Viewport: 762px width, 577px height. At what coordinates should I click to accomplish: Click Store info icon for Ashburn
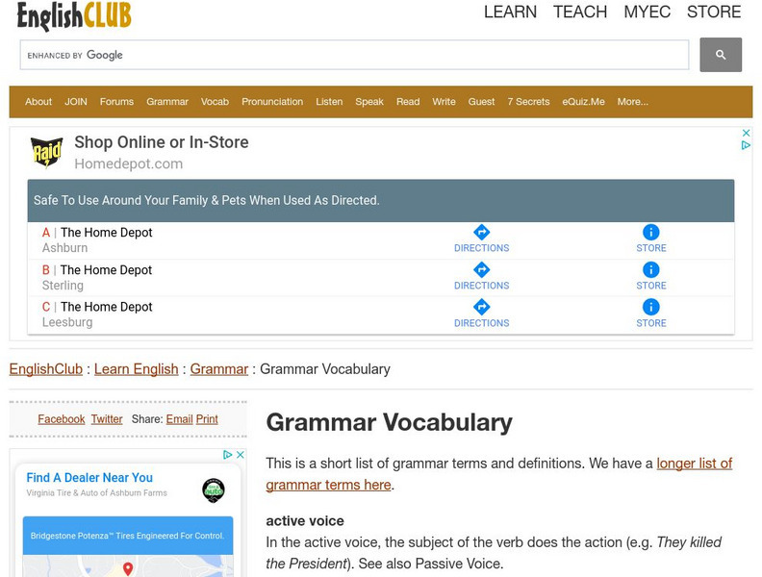coord(650,232)
